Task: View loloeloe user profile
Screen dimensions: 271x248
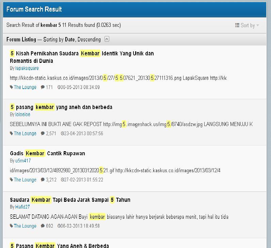Action: pos(23,114)
